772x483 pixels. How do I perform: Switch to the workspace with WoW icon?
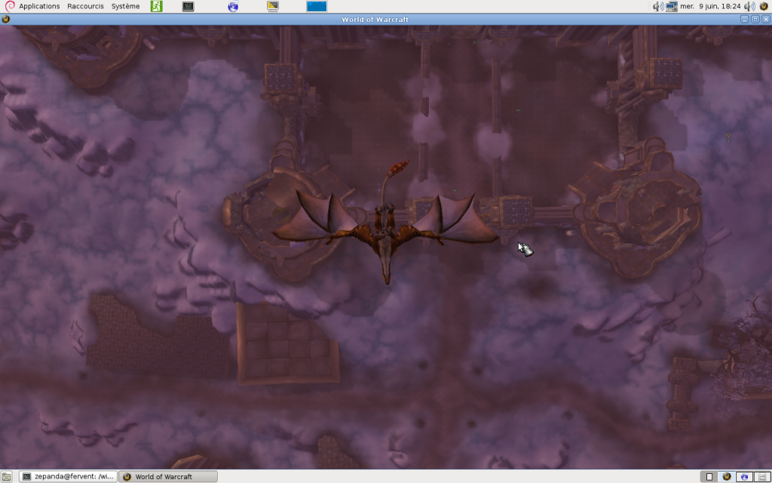tap(727, 477)
